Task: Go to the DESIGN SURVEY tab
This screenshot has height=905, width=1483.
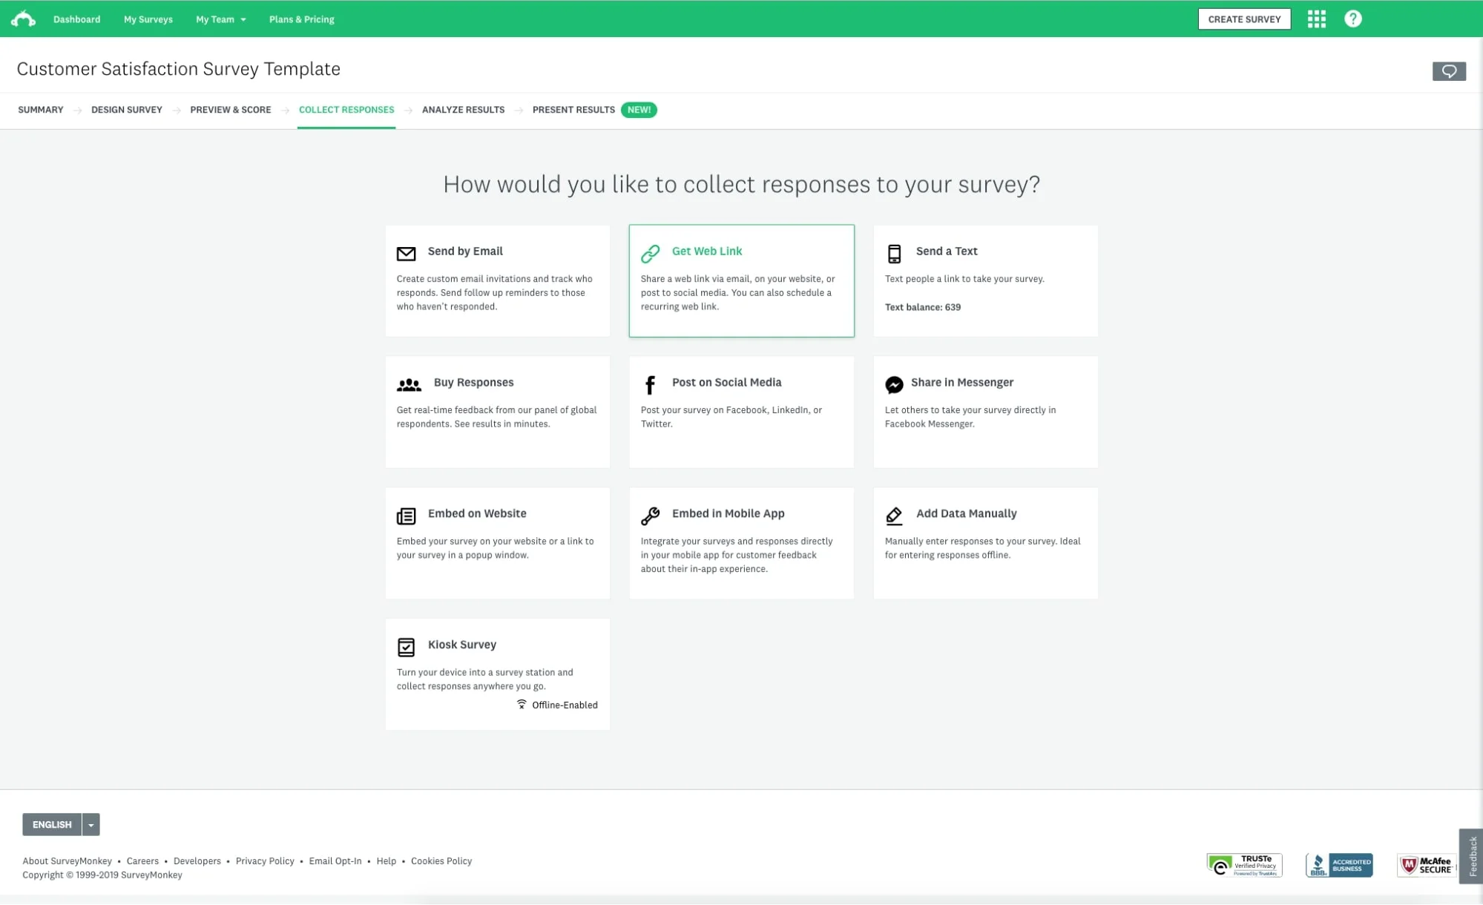Action: (126, 110)
